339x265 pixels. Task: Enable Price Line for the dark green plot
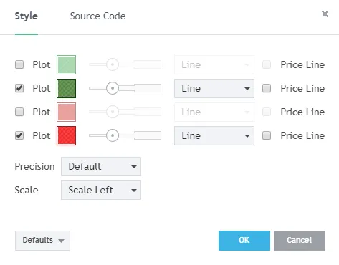[267, 88]
